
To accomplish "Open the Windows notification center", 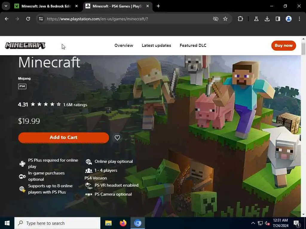I will tap(297, 223).
